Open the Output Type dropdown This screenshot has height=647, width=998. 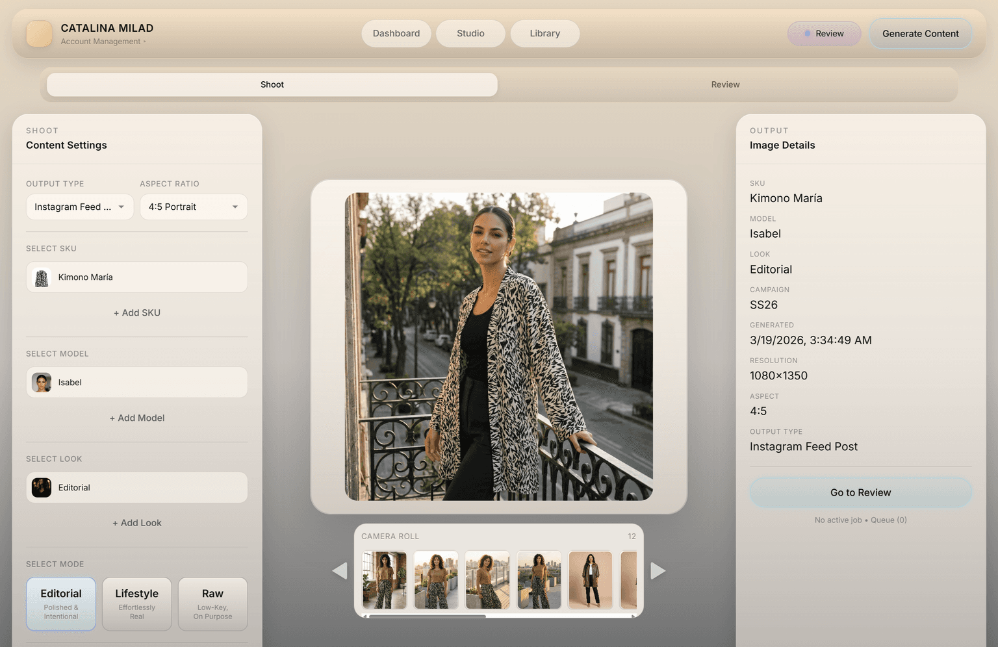coord(79,207)
